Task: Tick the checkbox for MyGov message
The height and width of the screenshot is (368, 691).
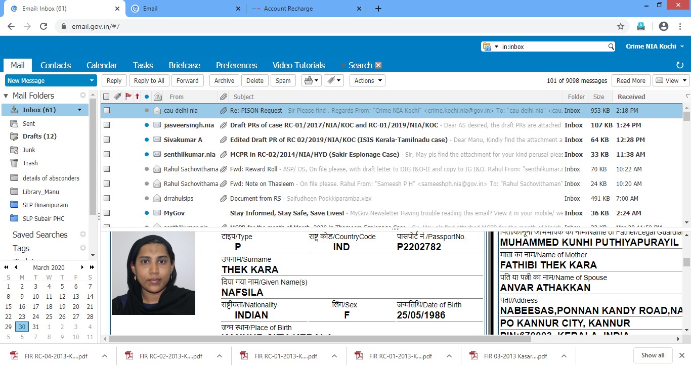Action: (x=107, y=213)
